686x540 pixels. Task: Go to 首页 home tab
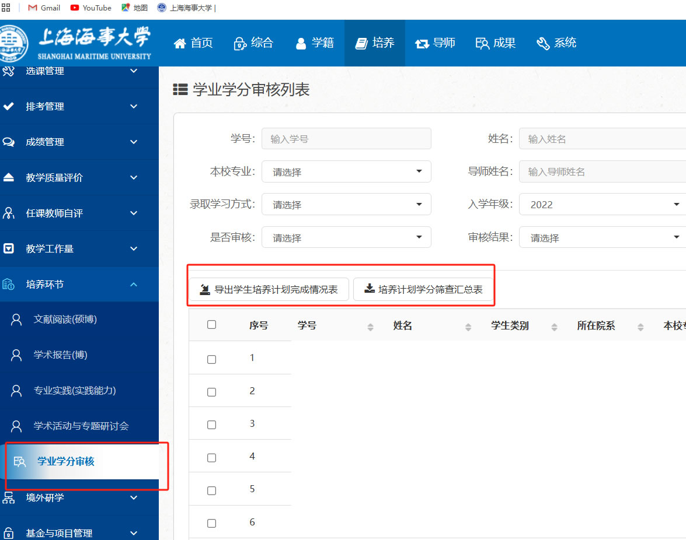pyautogui.click(x=193, y=43)
